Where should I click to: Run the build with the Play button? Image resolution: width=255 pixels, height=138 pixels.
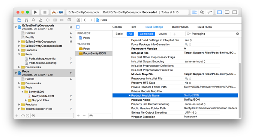pyautogui.click(x=36, y=12)
